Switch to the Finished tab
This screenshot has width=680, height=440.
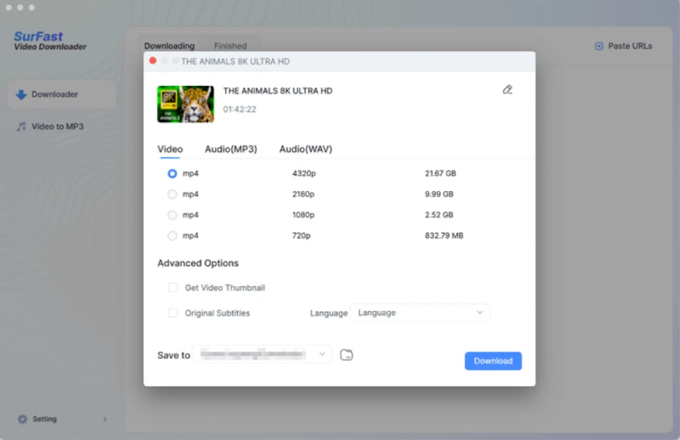[230, 46]
